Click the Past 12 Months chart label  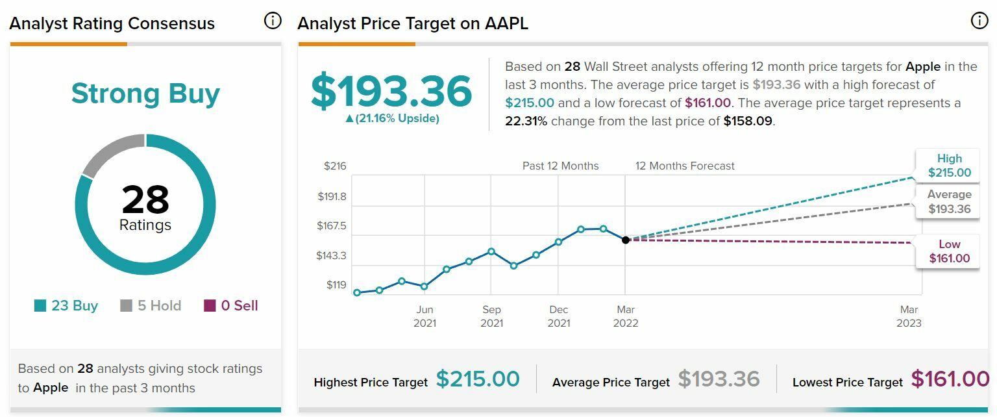click(x=560, y=166)
